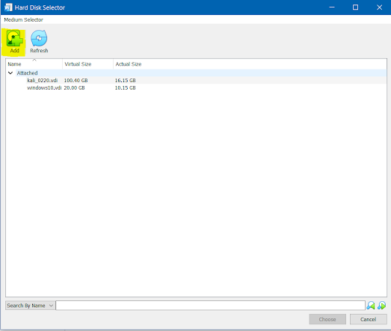Click the 100.40 GB virtual size value
This screenshot has width=391, height=331.
point(76,80)
